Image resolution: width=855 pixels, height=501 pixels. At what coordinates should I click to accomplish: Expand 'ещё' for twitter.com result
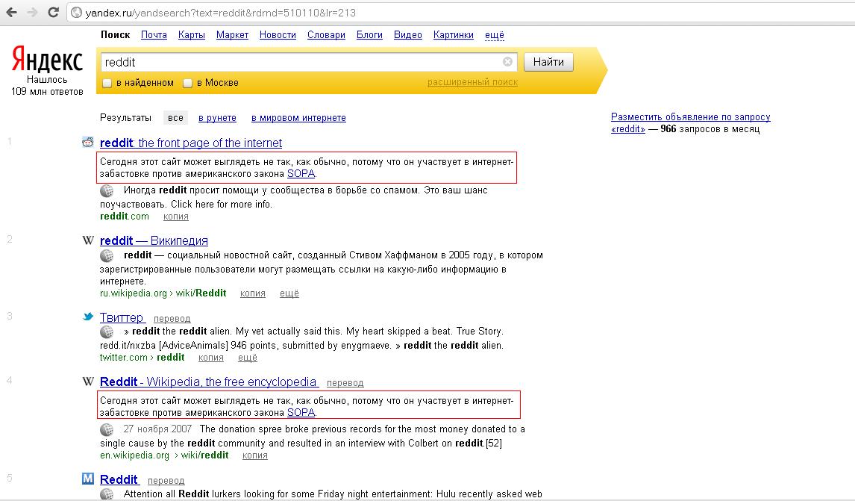(248, 358)
